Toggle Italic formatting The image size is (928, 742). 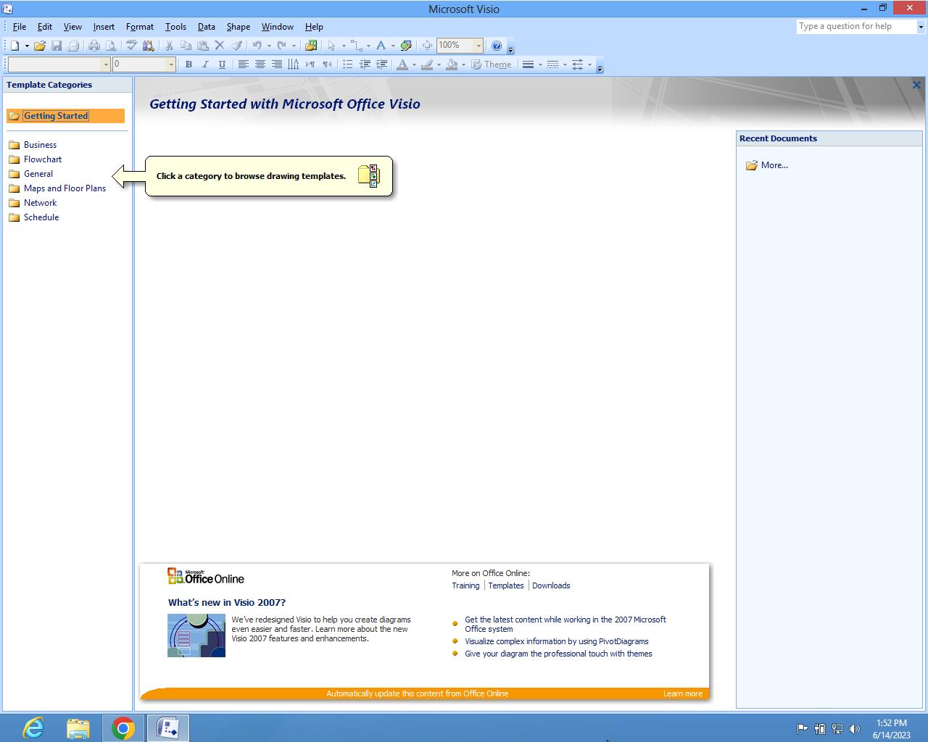point(205,64)
